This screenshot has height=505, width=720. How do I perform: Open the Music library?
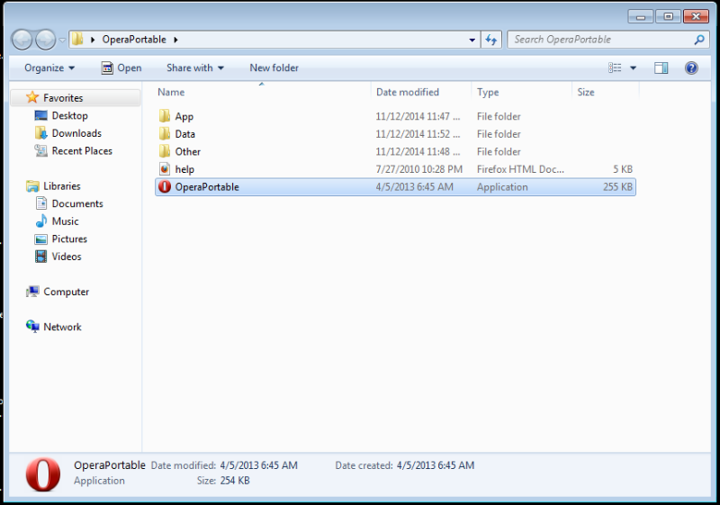point(65,221)
